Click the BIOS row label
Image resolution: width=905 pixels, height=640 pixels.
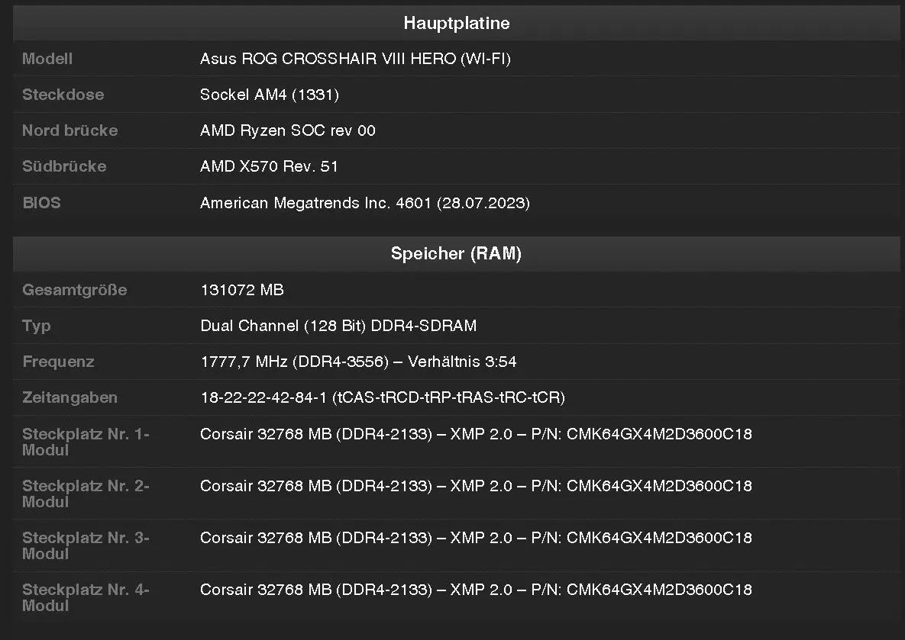click(41, 203)
